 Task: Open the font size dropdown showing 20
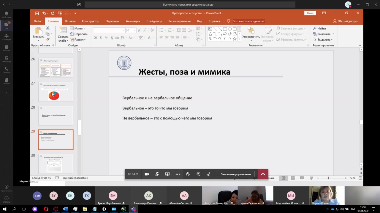point(134,30)
